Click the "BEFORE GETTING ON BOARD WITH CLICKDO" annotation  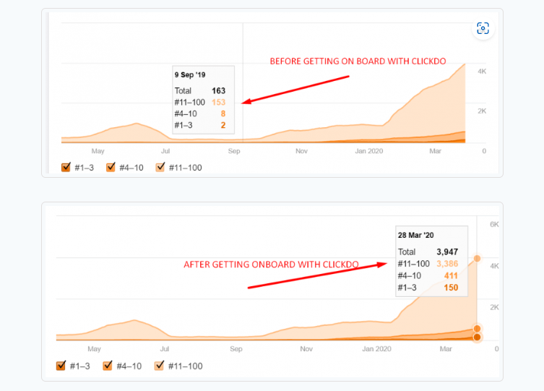click(x=340, y=61)
